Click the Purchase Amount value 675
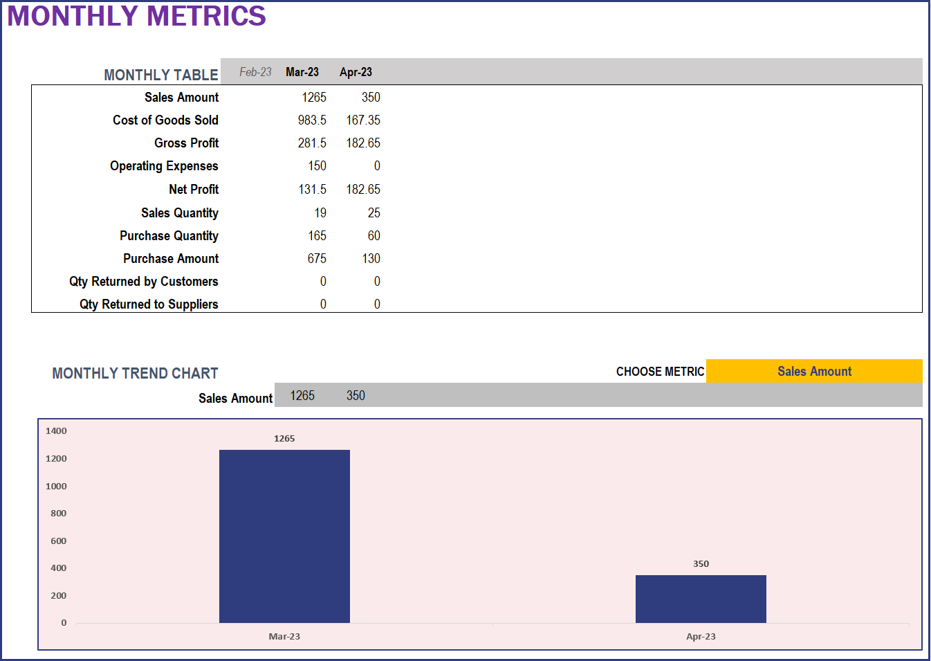 coord(318,258)
